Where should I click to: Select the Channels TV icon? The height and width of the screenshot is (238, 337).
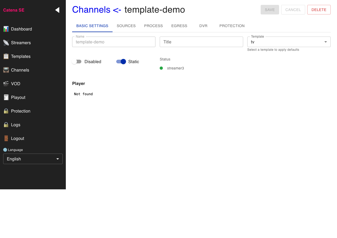tap(6, 70)
